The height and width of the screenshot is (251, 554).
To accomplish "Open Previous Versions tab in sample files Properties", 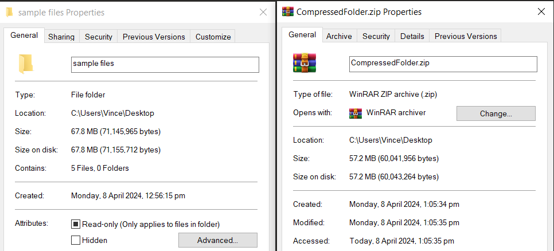I will click(x=154, y=37).
